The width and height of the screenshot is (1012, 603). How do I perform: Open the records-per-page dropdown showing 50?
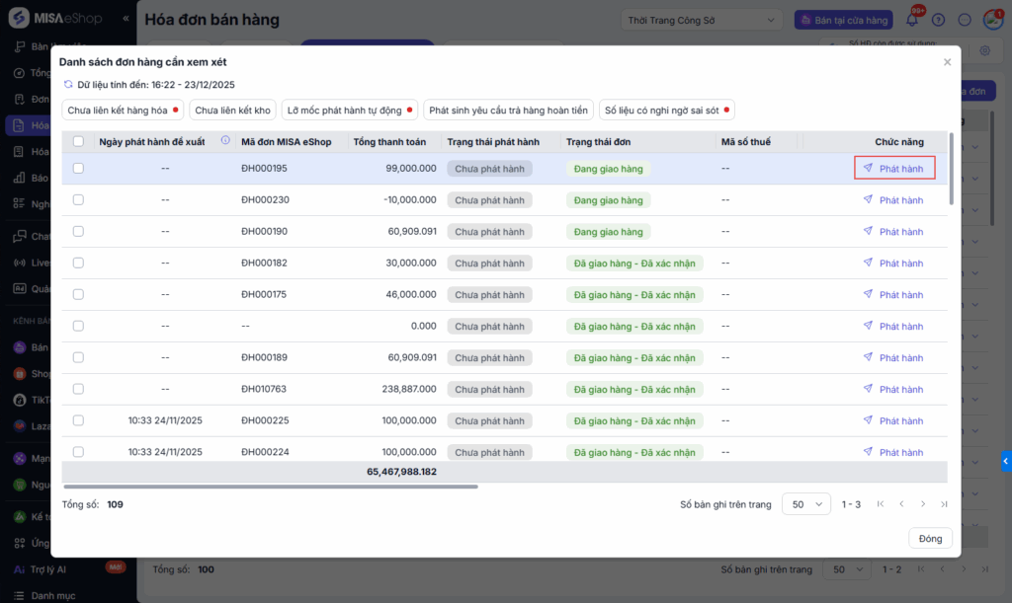click(806, 504)
